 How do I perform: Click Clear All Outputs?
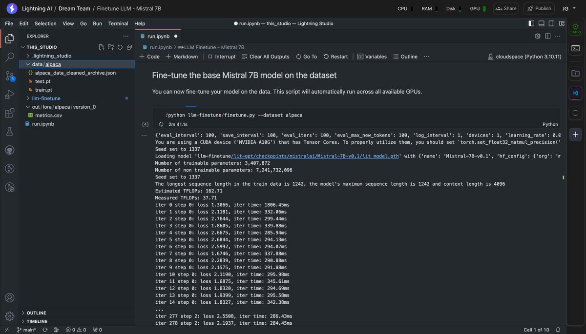[265, 57]
